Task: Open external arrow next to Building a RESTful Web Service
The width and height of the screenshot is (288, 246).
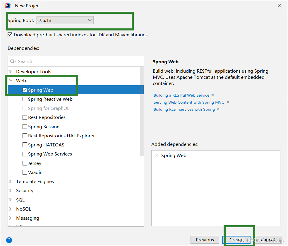Action: pos(212,95)
